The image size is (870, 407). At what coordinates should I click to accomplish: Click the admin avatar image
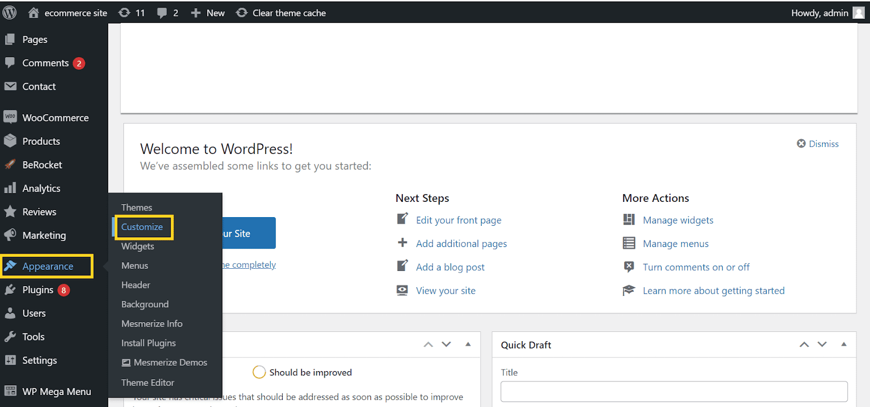(859, 13)
